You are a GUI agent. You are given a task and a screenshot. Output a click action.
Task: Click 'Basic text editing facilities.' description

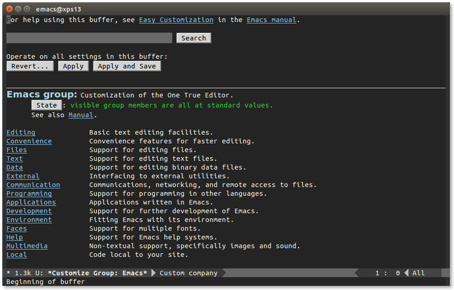(x=151, y=132)
